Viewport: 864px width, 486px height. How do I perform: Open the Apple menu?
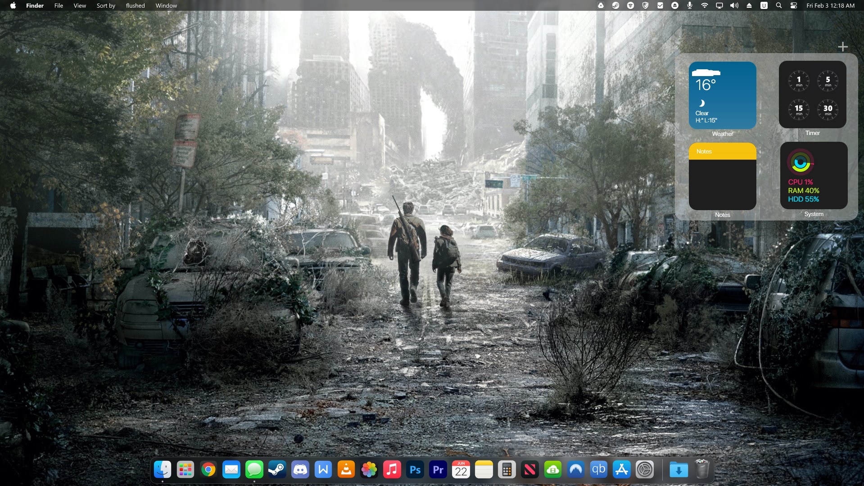(x=13, y=5)
